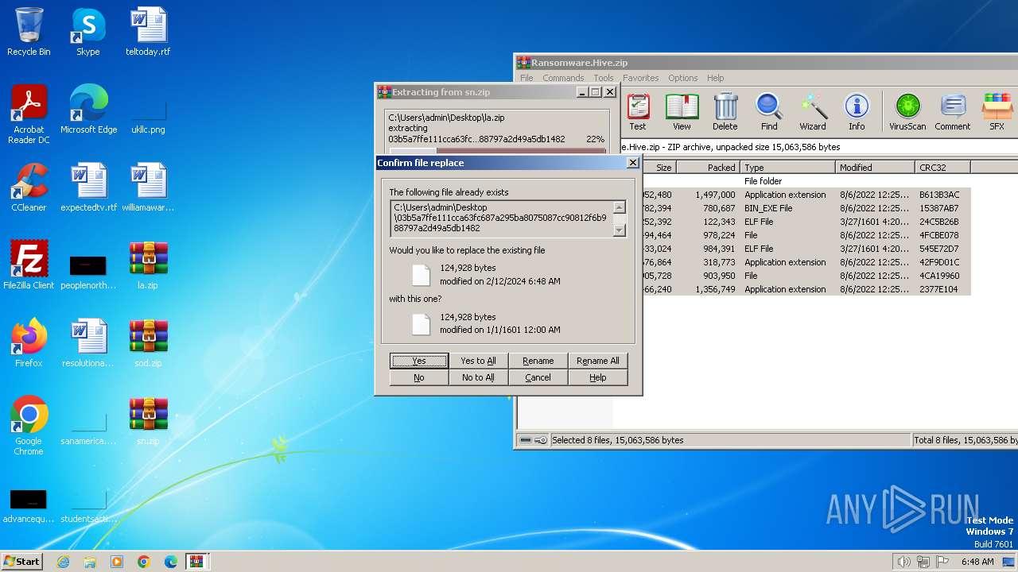Click the Find toolbar icon in WinRAR
1018x572 pixels.
(769, 112)
